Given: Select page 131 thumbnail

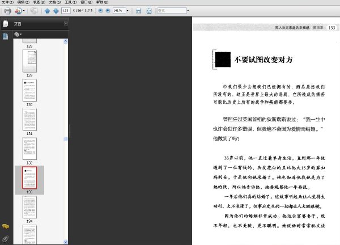Looking at the screenshot, I should (29, 119).
